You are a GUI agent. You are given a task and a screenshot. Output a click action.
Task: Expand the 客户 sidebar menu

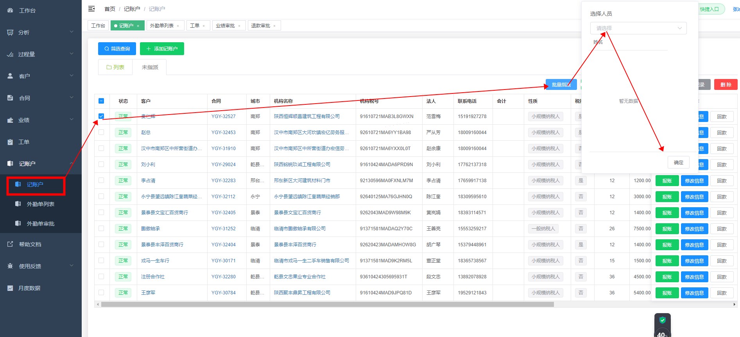point(41,76)
